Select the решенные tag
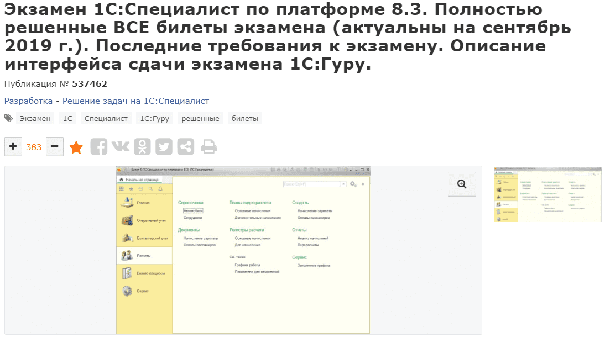 tap(200, 119)
